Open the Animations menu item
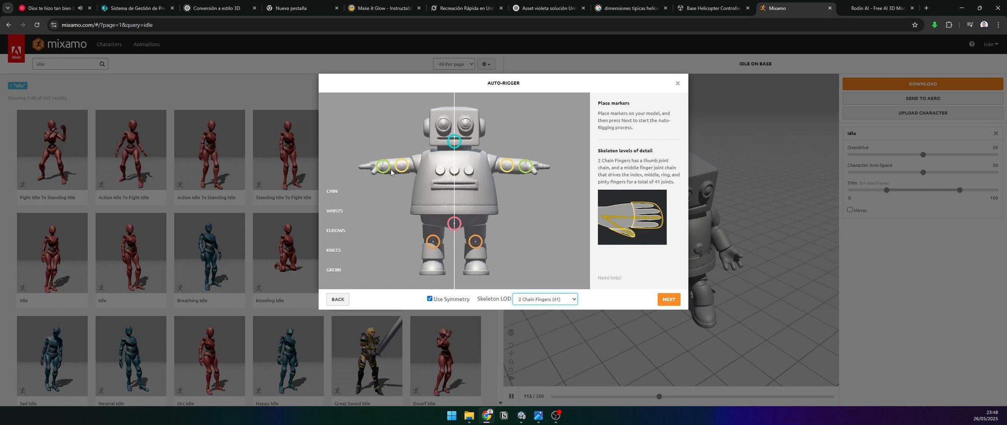 [x=146, y=44]
